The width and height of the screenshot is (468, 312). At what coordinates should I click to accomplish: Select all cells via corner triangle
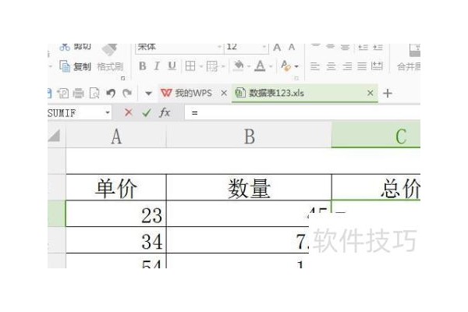click(x=55, y=136)
